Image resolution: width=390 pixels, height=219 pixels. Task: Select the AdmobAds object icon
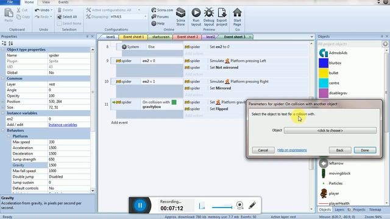point(324,53)
